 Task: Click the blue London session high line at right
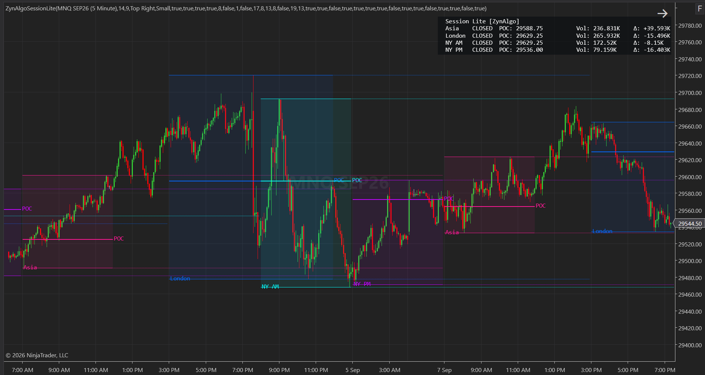632,122
